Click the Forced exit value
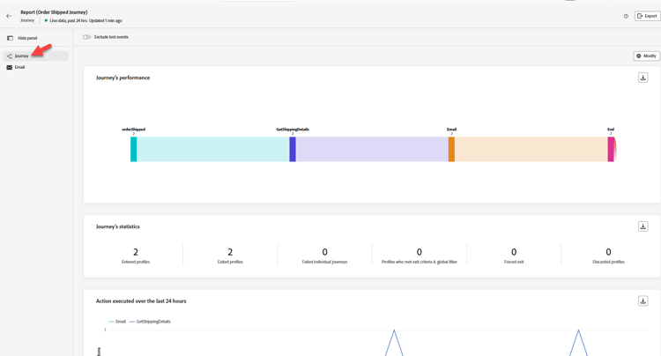Viewport: 661px width, 356px height. click(514, 252)
